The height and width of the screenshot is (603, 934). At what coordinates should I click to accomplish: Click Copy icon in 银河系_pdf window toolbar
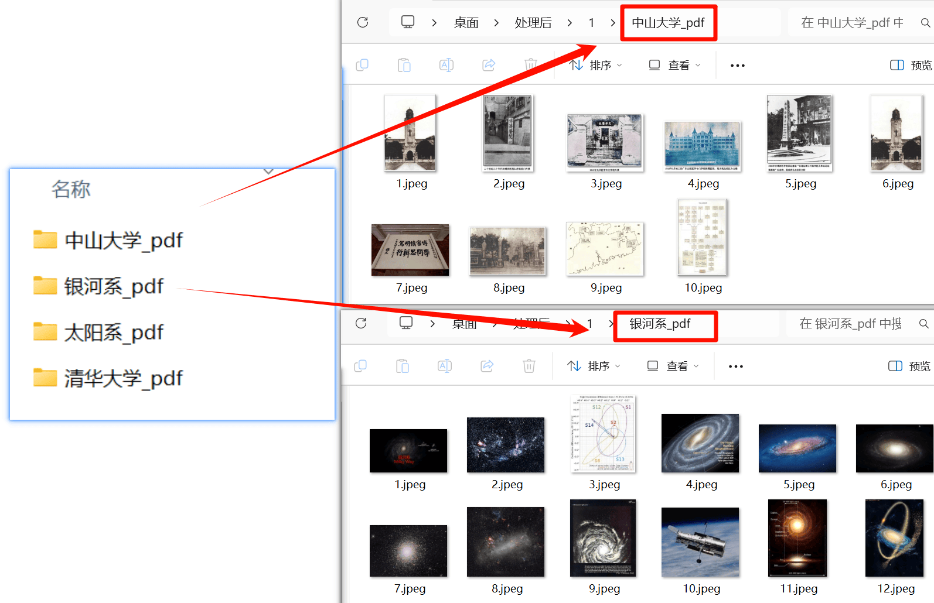pyautogui.click(x=360, y=366)
